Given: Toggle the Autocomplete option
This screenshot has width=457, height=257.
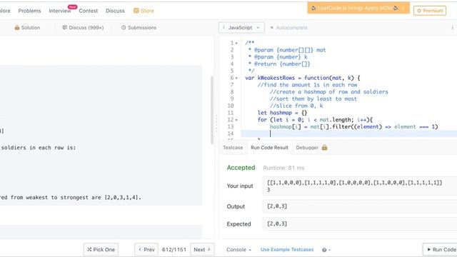Looking at the screenshot, I should pyautogui.click(x=288, y=28).
